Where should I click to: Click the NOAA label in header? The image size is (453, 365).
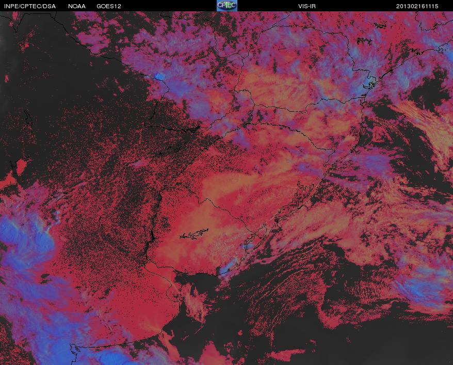coord(77,6)
